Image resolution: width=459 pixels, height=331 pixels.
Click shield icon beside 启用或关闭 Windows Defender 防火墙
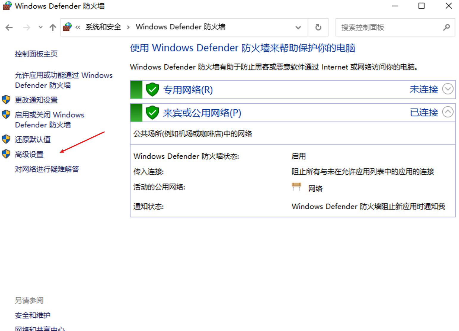6,114
